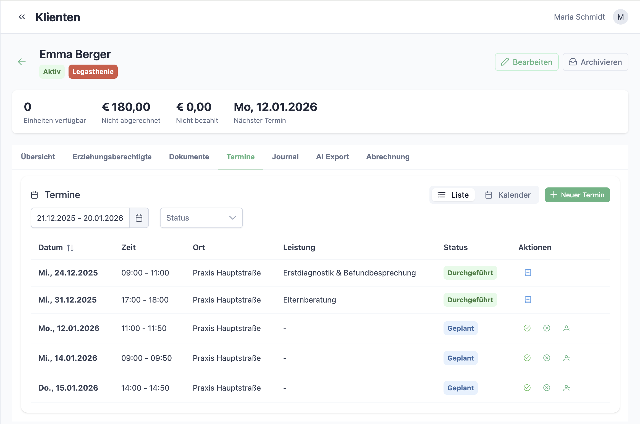This screenshot has height=424, width=640.
Task: Collapse sidebar with double chevron icon
Action: coord(22,17)
